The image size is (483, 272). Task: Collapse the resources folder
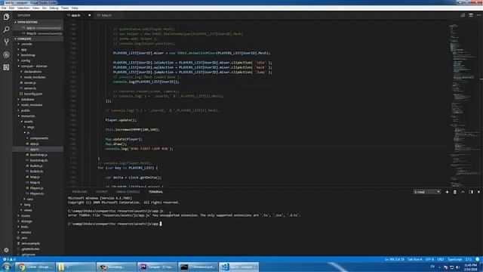[x=28, y=116]
